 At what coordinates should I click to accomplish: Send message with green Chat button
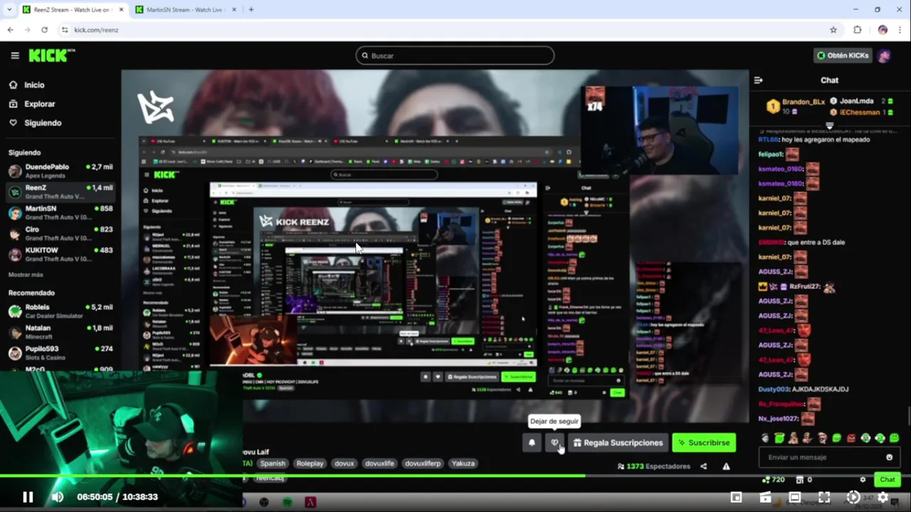(x=887, y=479)
